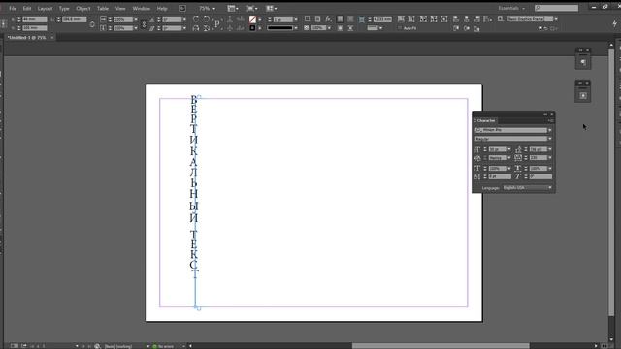Open the opacity percentage dropdown
Screen dimensions: 621x349
[329, 28]
